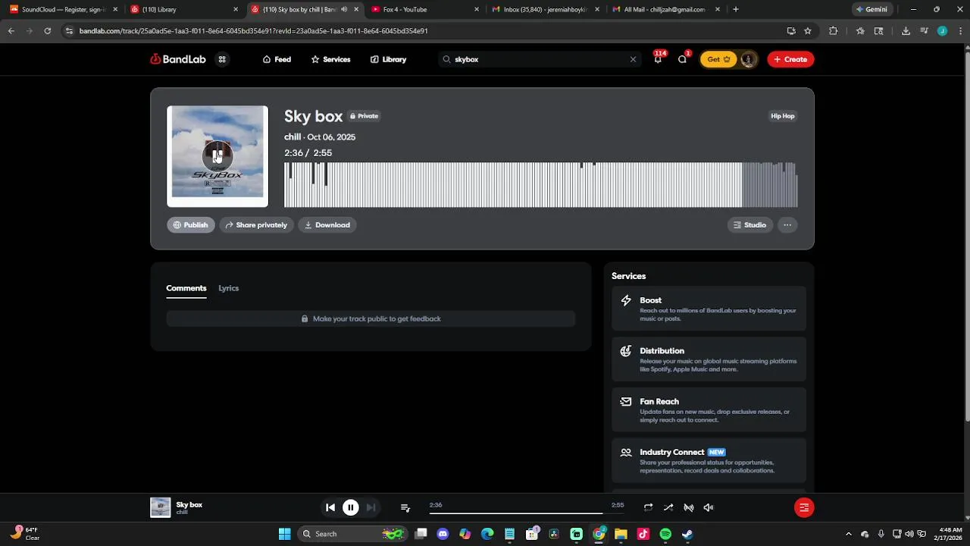This screenshot has height=546, width=970.
Task: Open Steam from the taskbar
Action: (x=687, y=534)
